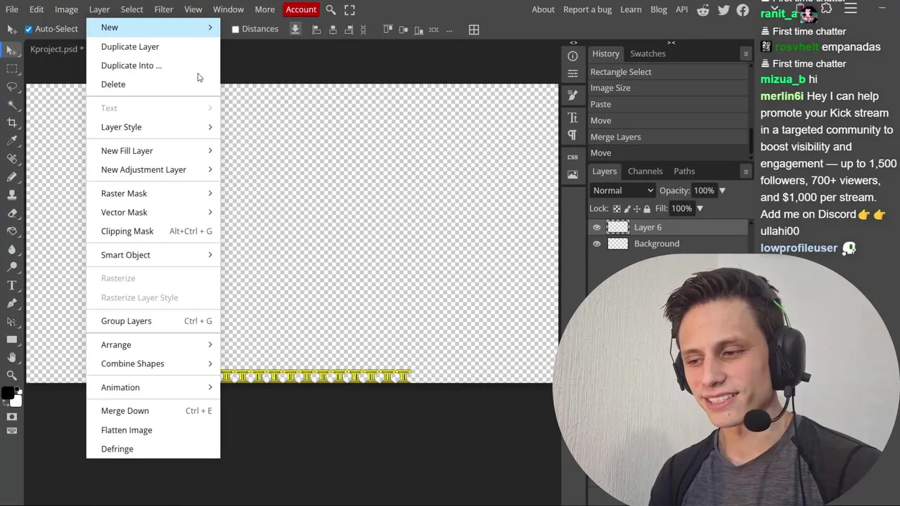Toggle Quick Mask mode icon
Screen dimensions: 900x506
[12, 417]
